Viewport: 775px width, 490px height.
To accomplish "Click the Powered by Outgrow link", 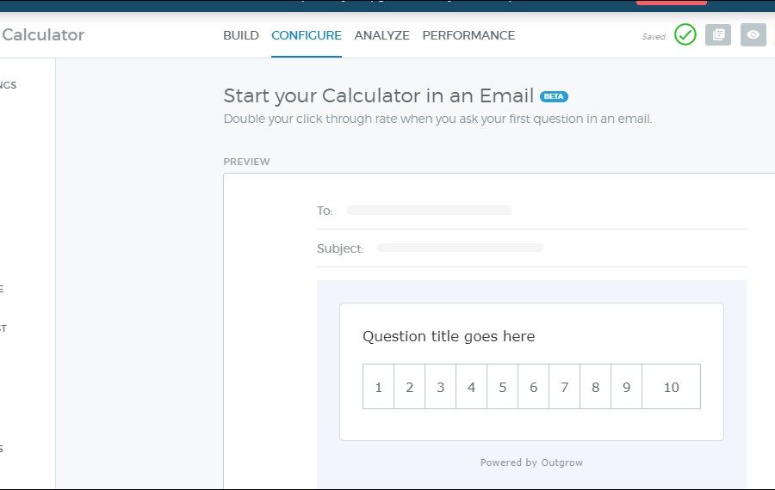I will (x=531, y=462).
